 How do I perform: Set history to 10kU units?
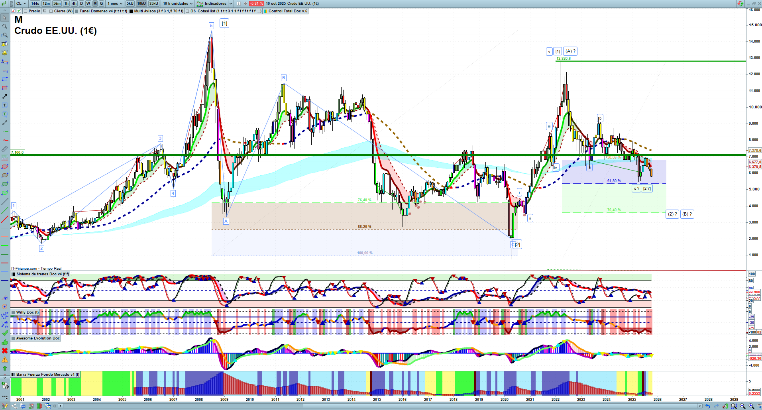tap(141, 4)
